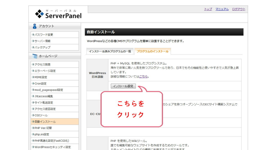Open WordPressセキュリティ設定 menu item

tap(55, 147)
